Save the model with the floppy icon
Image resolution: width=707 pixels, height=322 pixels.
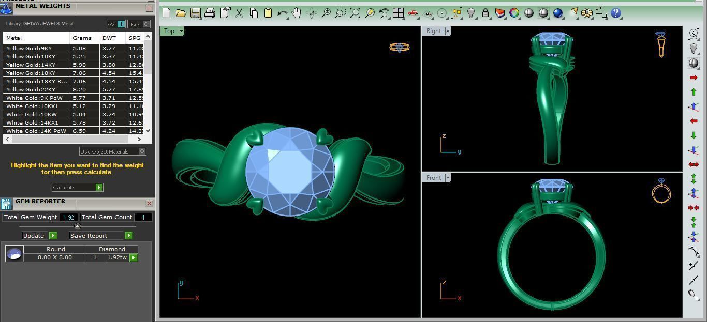point(196,13)
